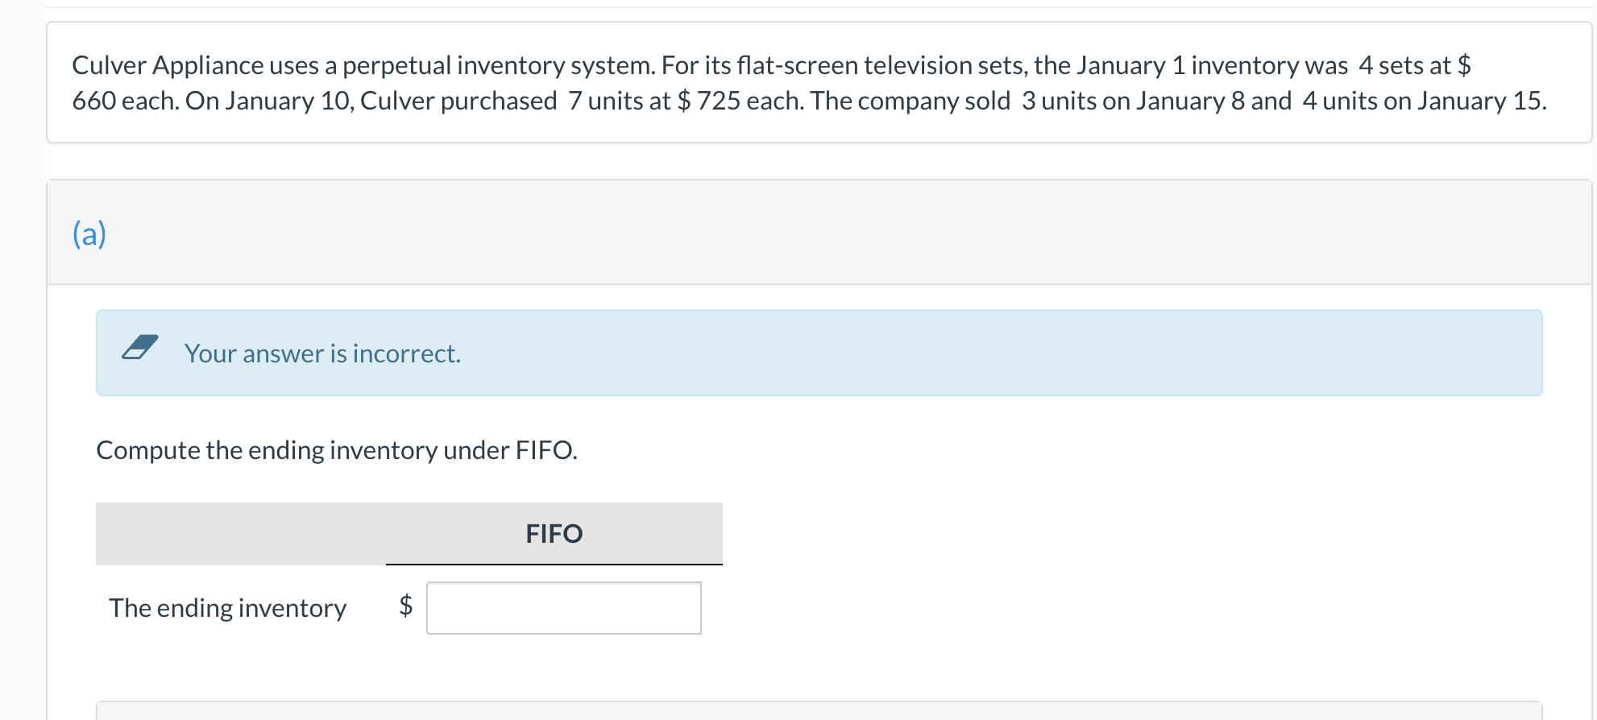The width and height of the screenshot is (1597, 720).
Task: Click the dollar sign beside input box
Action: pos(406,605)
